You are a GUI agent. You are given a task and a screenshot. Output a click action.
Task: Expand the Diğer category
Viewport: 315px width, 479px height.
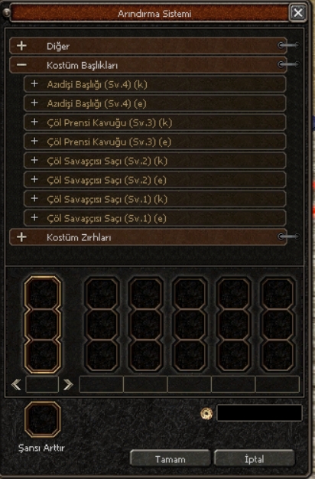148,46
